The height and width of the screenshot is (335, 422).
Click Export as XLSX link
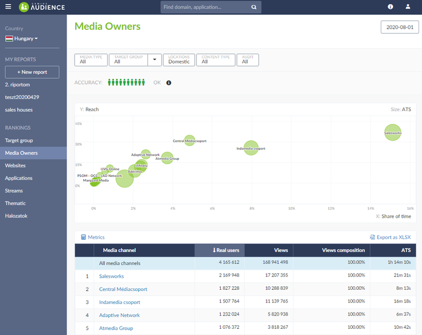(394, 237)
